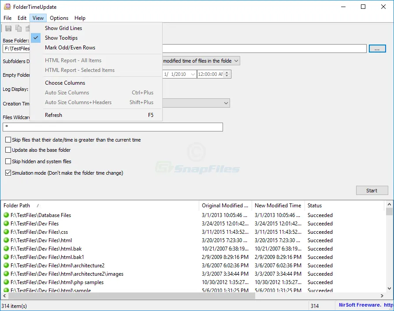Click the time field spinner arrows

tap(227, 74)
